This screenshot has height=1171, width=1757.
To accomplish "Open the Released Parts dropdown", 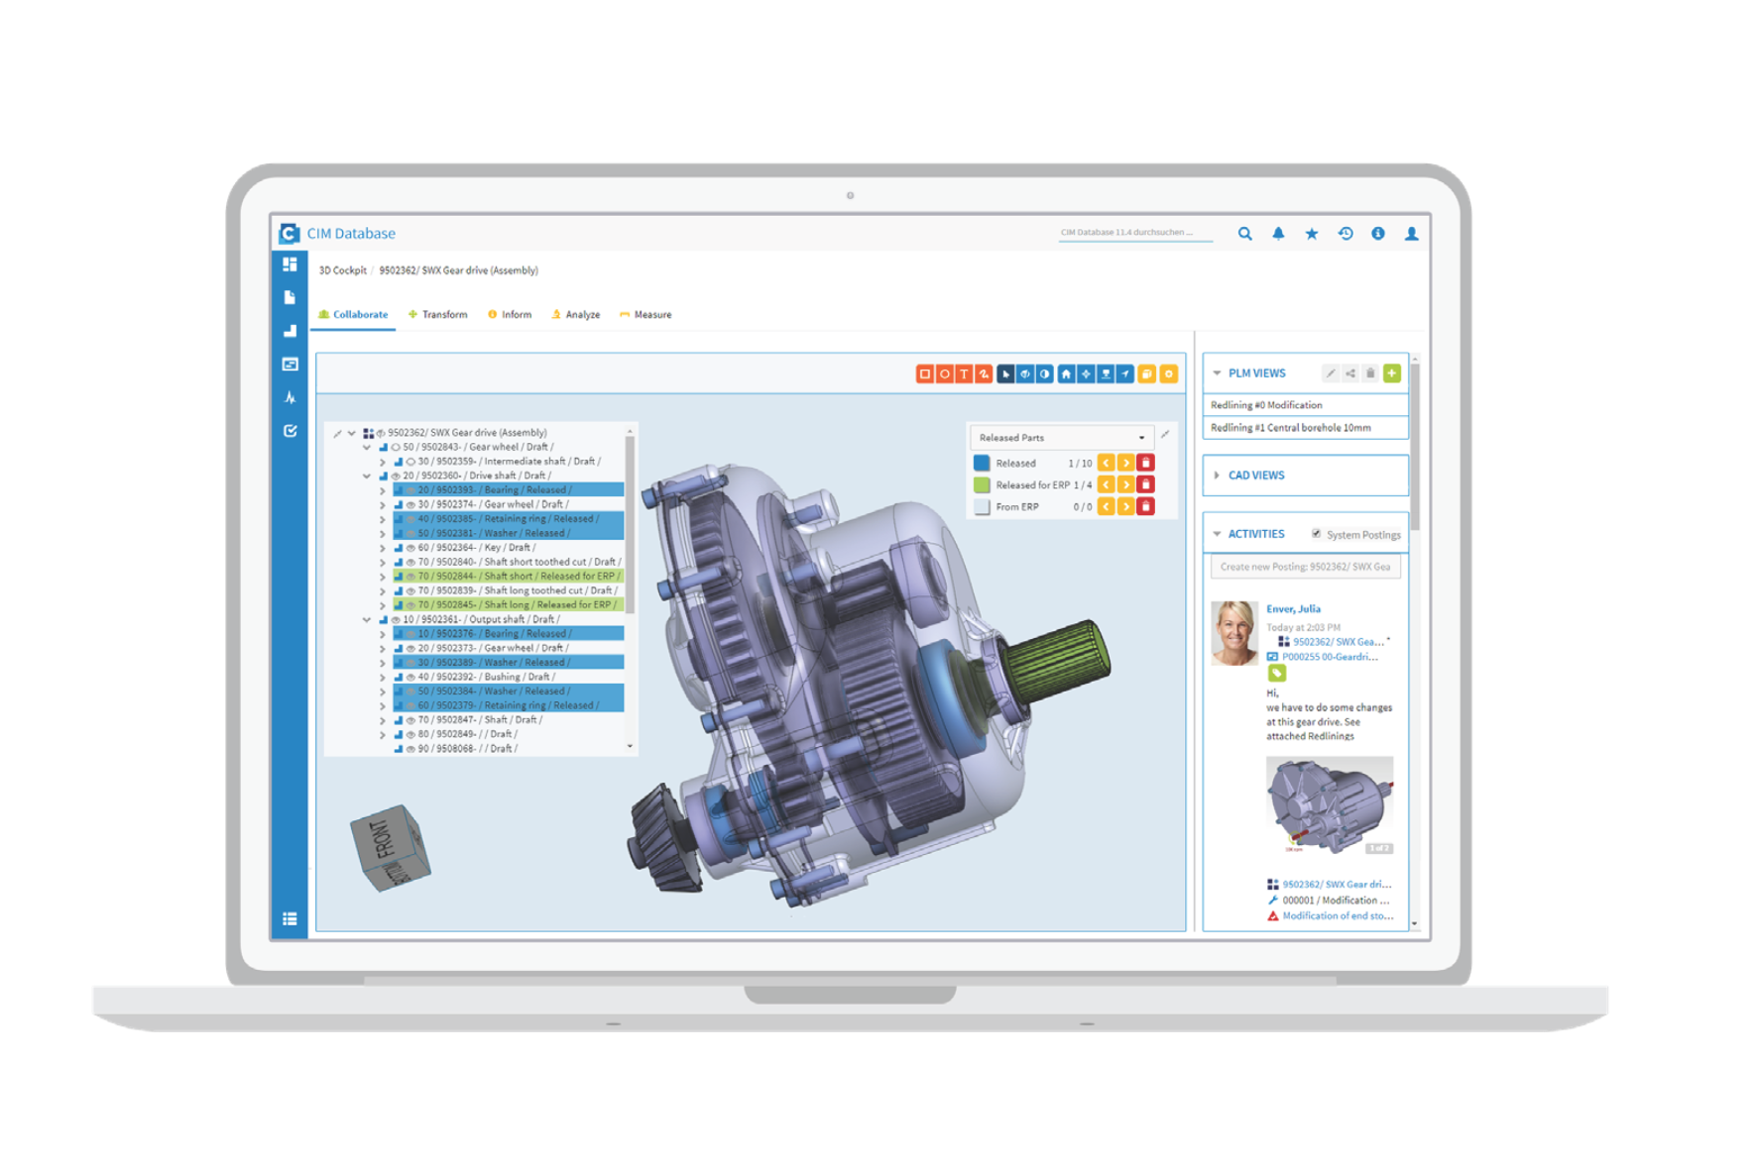I will click(x=1060, y=437).
